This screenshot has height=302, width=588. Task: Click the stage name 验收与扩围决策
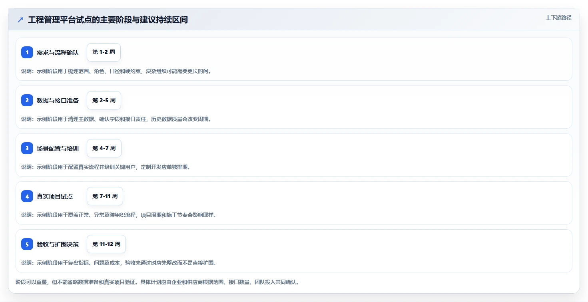pos(58,244)
